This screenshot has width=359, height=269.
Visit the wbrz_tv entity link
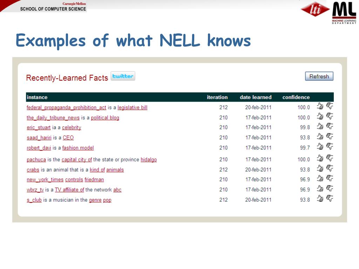(x=35, y=189)
